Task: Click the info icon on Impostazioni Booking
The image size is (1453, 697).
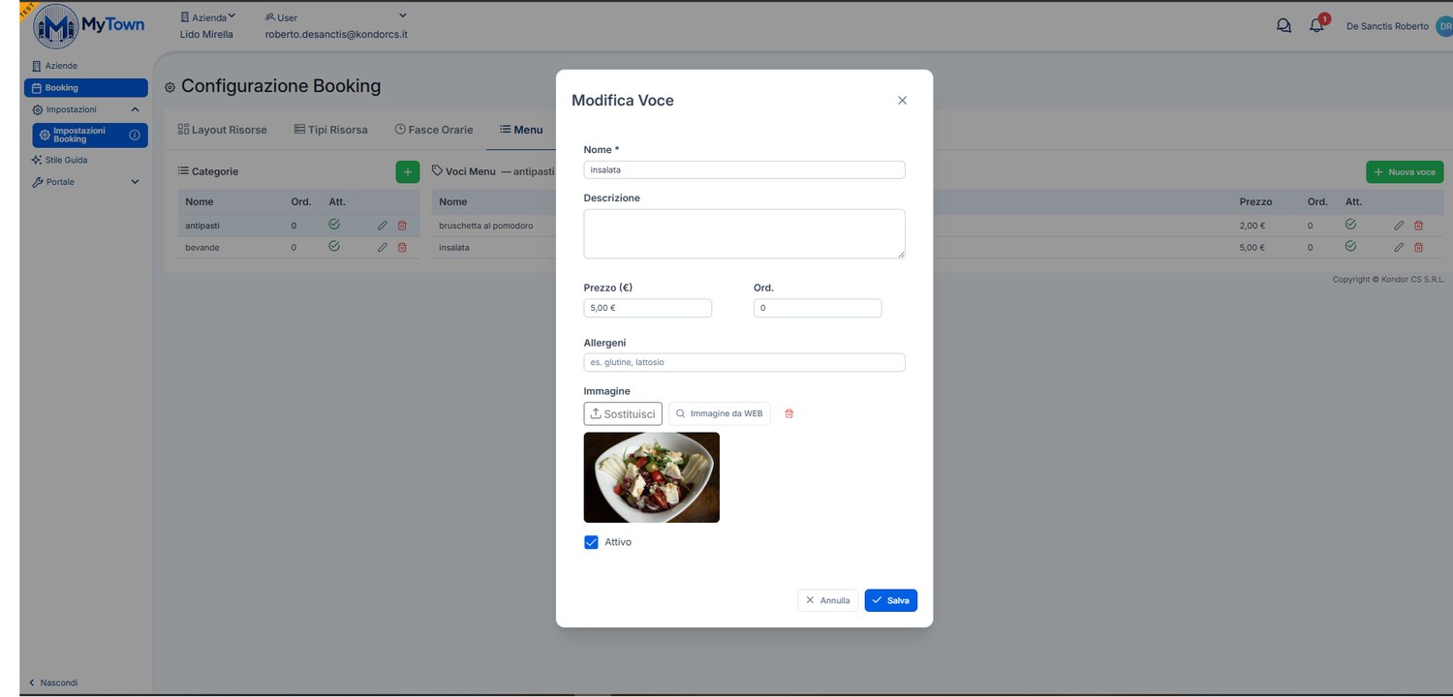Action: [x=135, y=135]
